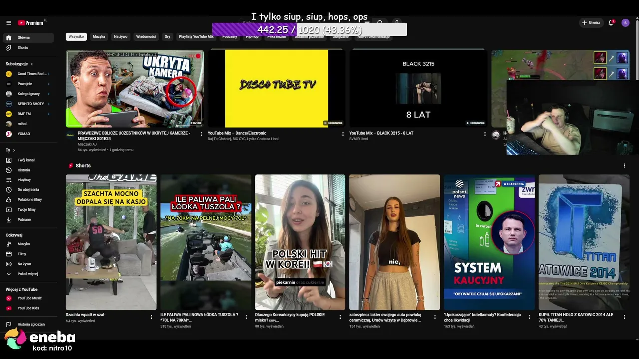Explore Muzyka in Odkrywaj section
This screenshot has width=639, height=359.
[x=29, y=244]
